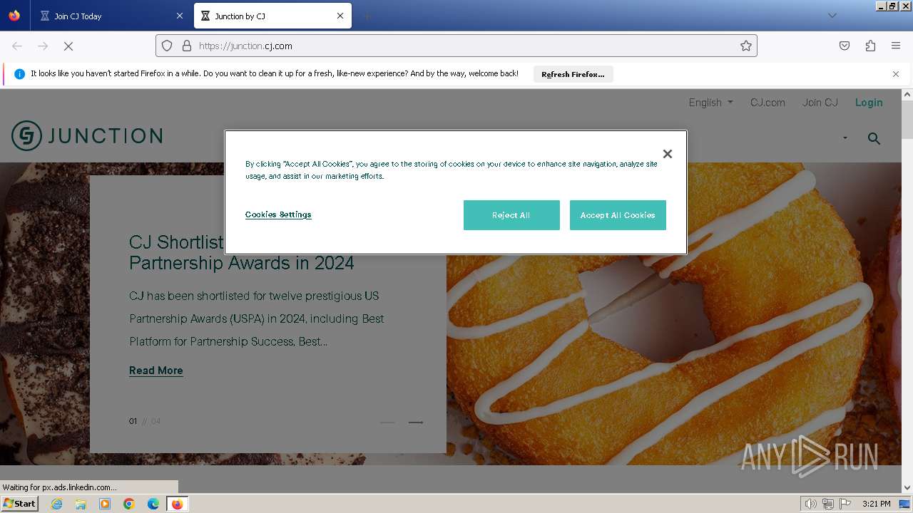Dismiss the Firefox refresh notification bar

coord(896,74)
